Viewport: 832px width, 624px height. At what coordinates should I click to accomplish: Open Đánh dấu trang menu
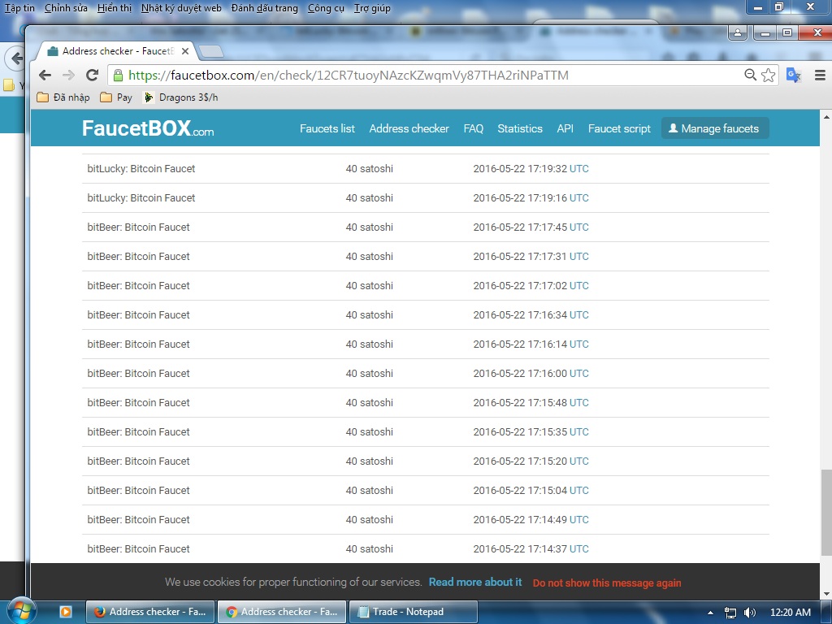point(265,8)
